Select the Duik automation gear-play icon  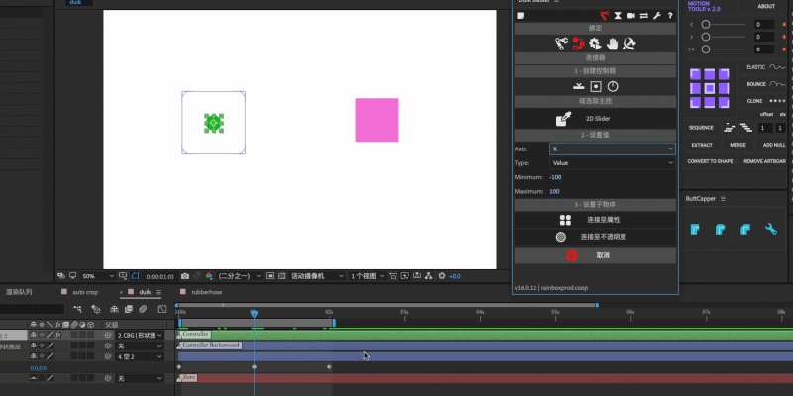coord(595,44)
